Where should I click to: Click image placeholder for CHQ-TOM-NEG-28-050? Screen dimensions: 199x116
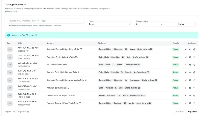[10, 49]
